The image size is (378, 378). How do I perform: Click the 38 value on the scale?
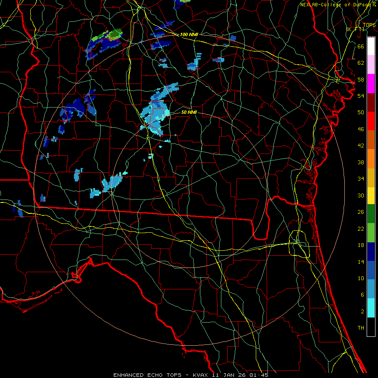coord(361,162)
